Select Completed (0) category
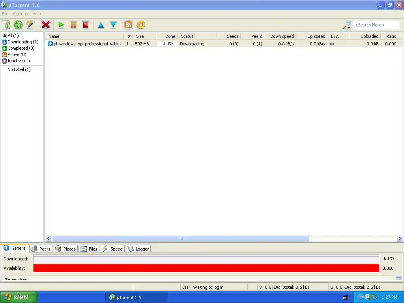This screenshot has width=404, height=303. pyautogui.click(x=18, y=48)
